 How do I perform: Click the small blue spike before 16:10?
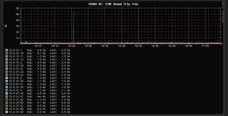(x=26, y=42)
